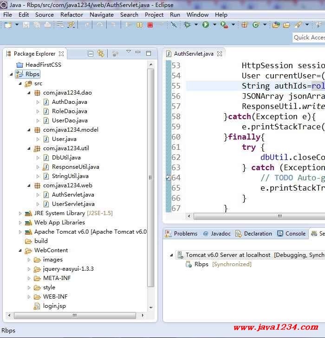Open the Navigate menu
325x338 pixels.
102,15
